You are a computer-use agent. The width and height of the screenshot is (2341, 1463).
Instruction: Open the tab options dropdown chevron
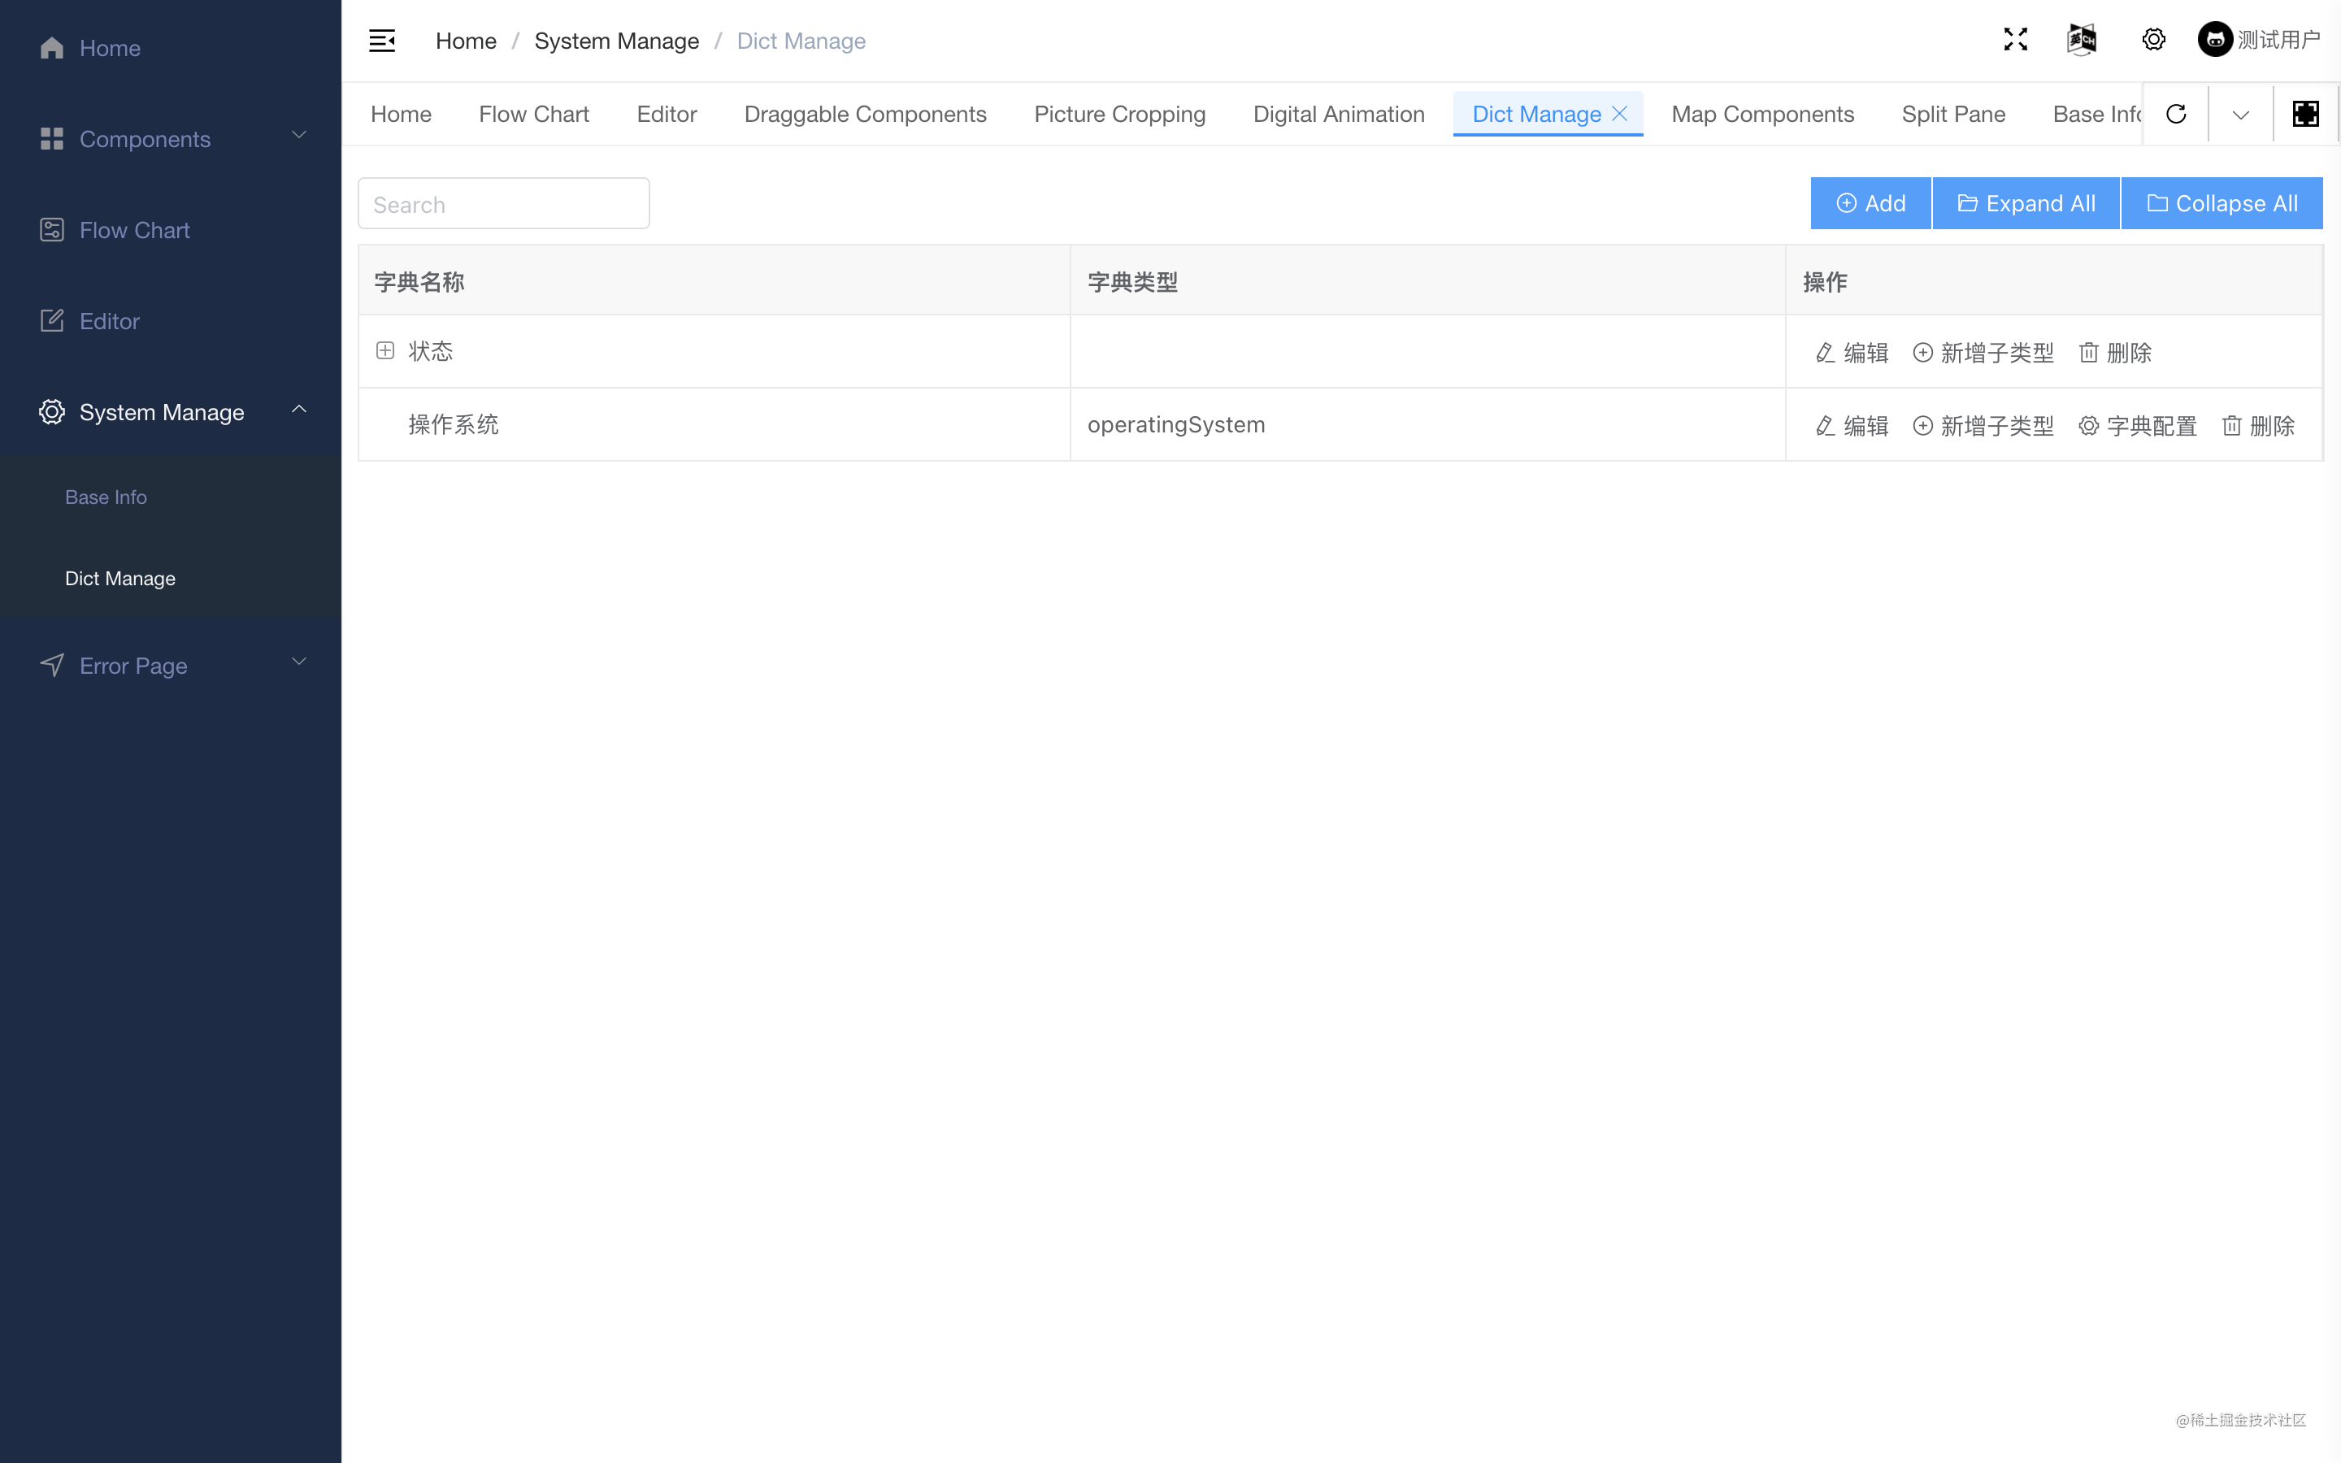pyautogui.click(x=2240, y=114)
